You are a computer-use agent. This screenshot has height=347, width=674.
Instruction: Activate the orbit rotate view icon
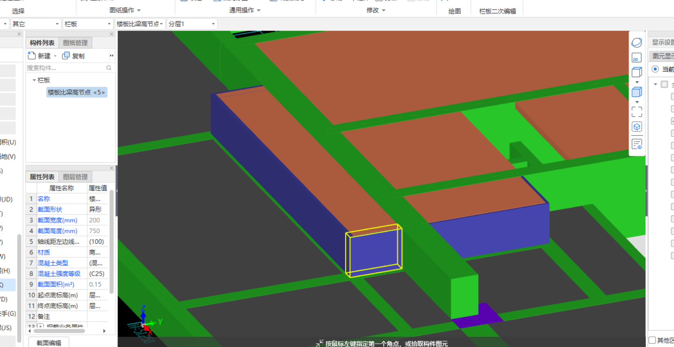coord(636,42)
